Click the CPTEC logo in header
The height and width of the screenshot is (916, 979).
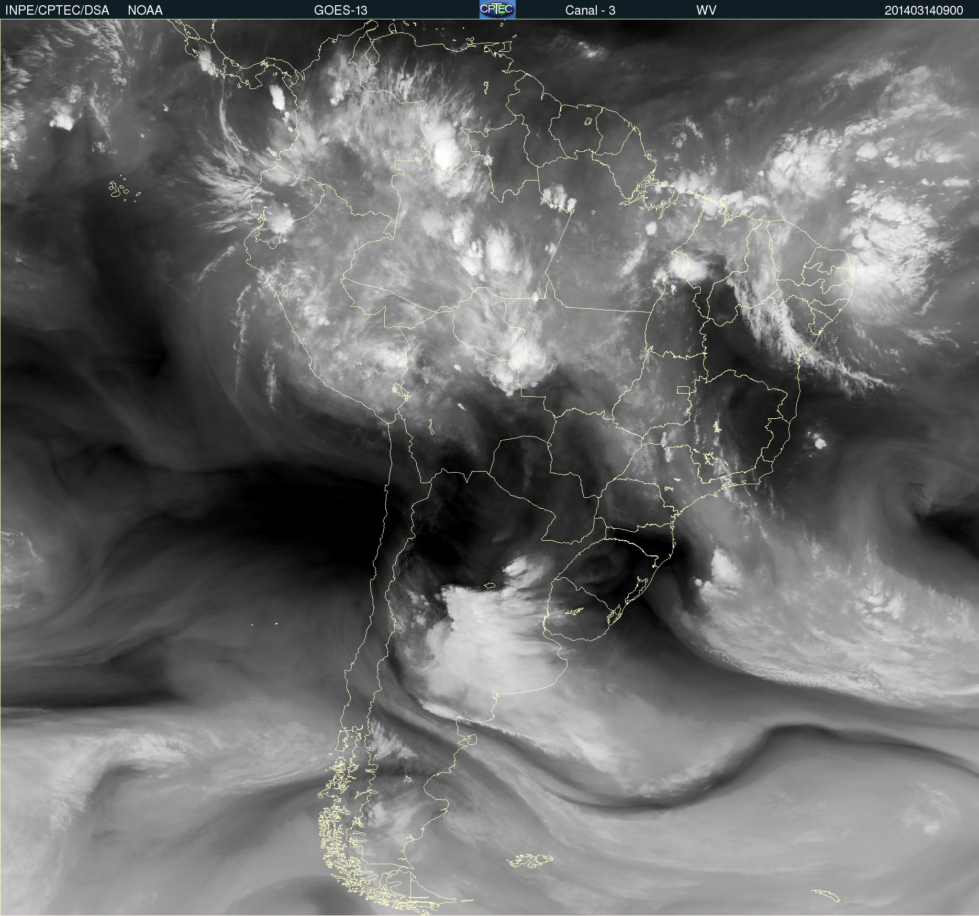click(x=497, y=9)
